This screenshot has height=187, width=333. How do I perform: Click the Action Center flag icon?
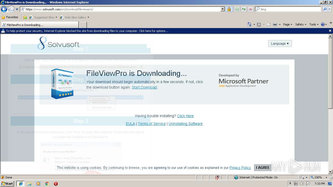(x=308, y=184)
